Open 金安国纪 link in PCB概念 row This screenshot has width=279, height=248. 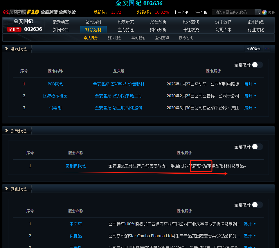click(101, 84)
